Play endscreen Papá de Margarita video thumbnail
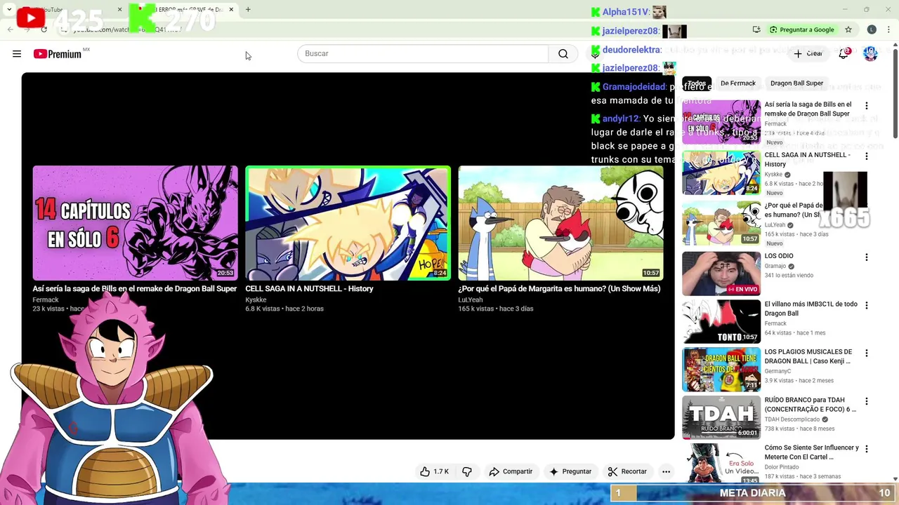The height and width of the screenshot is (505, 899). tap(560, 223)
